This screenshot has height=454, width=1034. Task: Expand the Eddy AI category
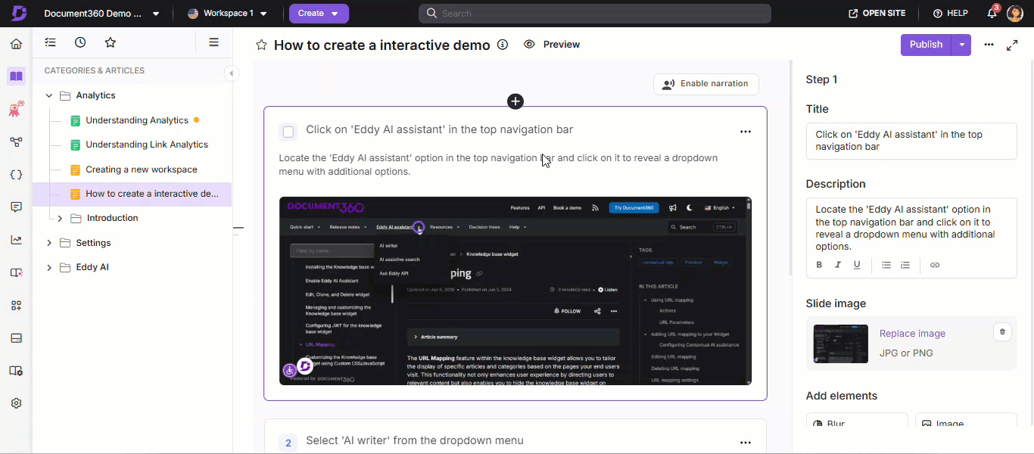(49, 267)
